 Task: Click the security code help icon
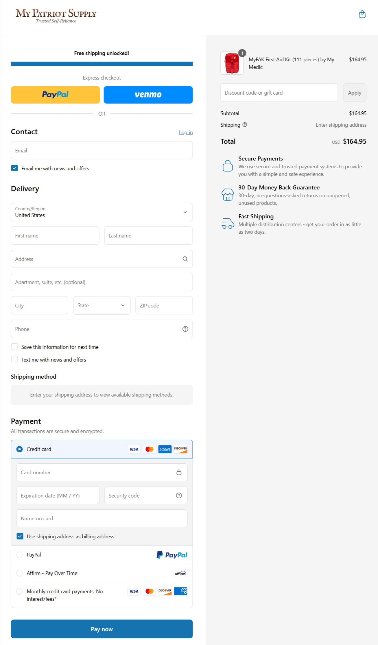pos(179,495)
